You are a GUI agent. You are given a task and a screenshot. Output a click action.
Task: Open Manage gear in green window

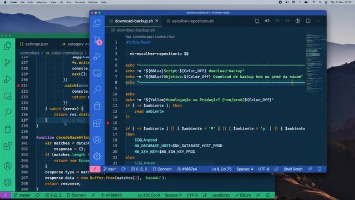[7, 182]
